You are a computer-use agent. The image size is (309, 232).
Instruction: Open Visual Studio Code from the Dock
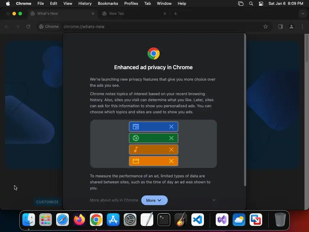click(x=198, y=220)
